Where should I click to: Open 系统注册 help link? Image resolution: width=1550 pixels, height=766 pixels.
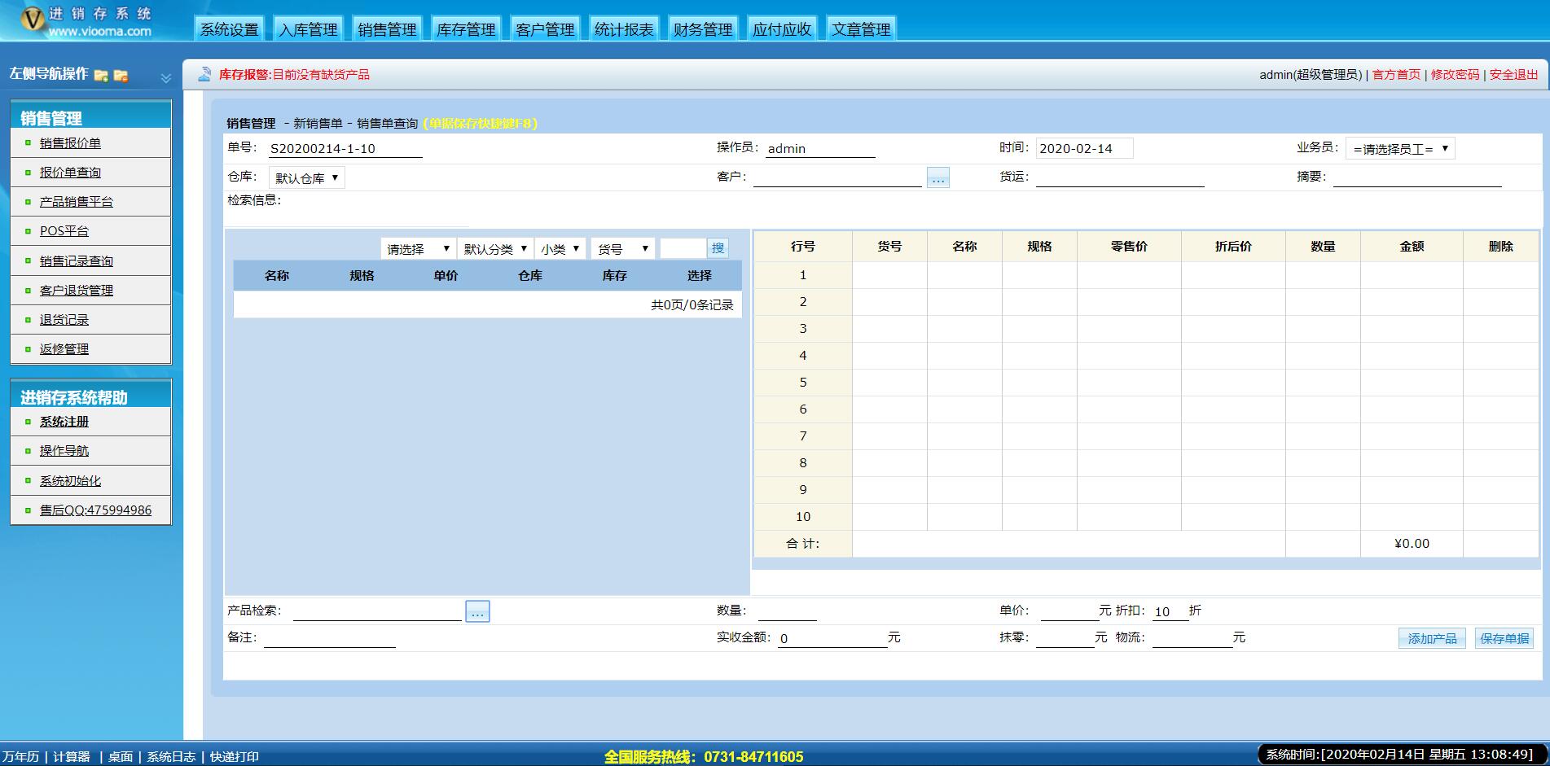(x=64, y=422)
